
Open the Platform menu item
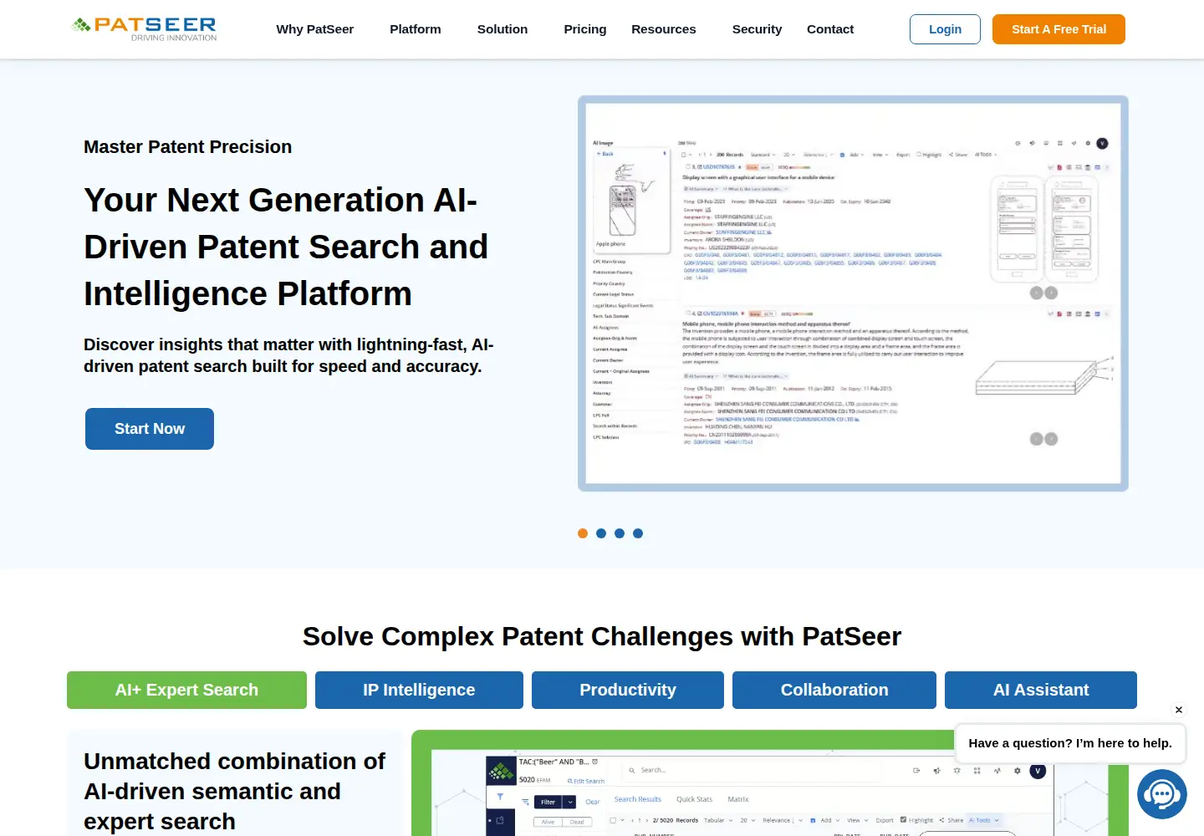[416, 29]
